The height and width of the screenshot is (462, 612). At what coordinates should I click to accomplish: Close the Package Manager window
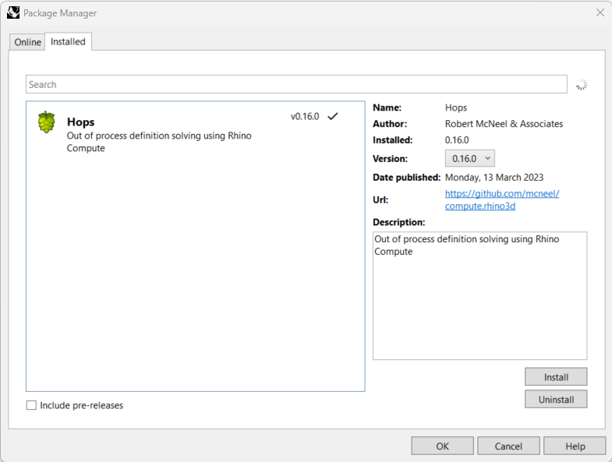coord(600,13)
